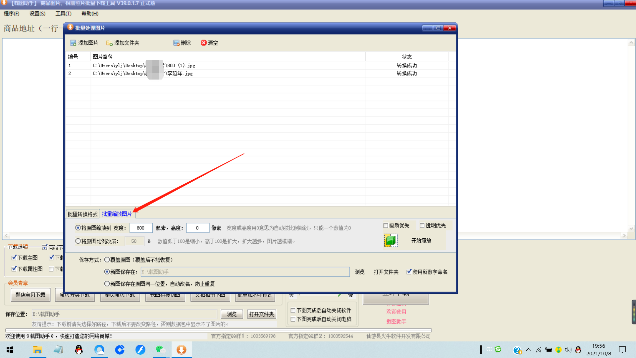This screenshot has width=636, height=358.
Task: Click the green cube Start Scaling icon
Action: [x=391, y=240]
